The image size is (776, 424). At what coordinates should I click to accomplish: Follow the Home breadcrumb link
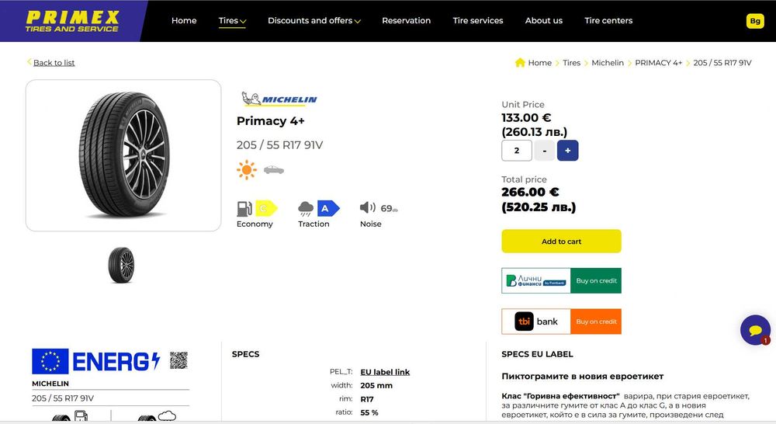[539, 62]
